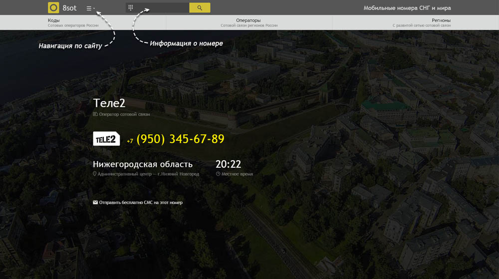Click the location pin icon by 'Административный центр'

[x=94, y=174]
